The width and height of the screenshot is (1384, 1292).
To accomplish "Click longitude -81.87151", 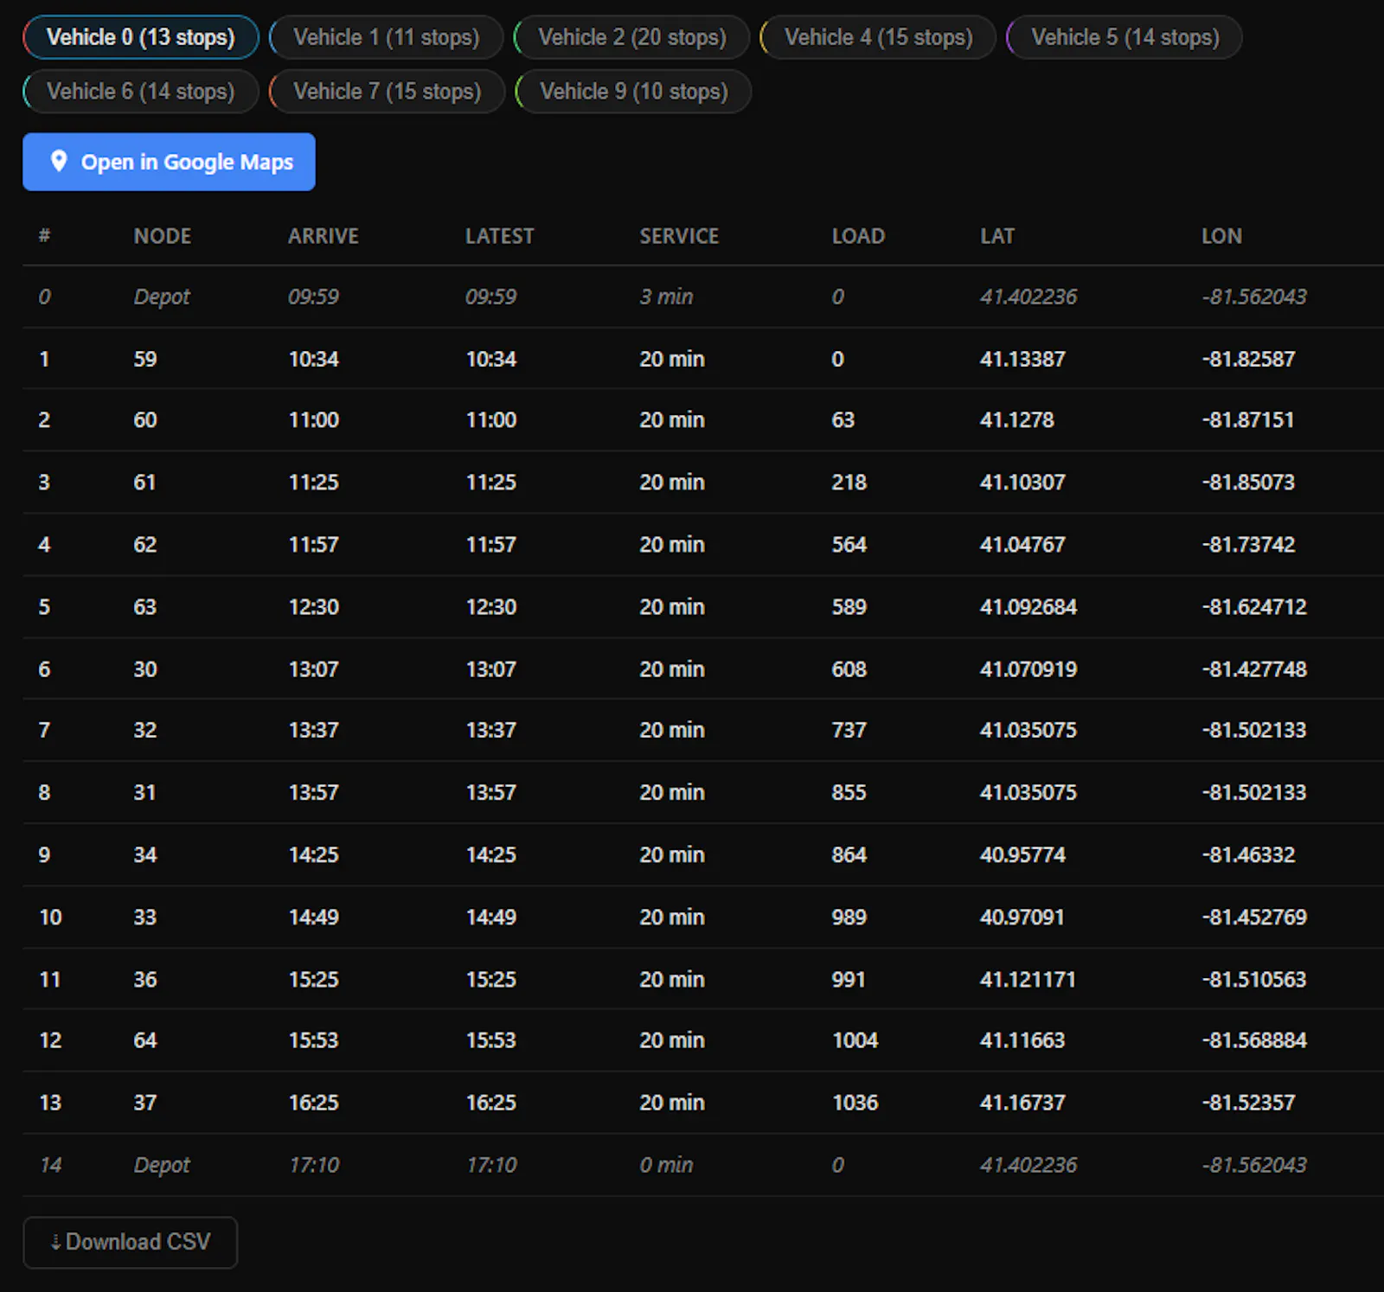I will pyautogui.click(x=1248, y=420).
